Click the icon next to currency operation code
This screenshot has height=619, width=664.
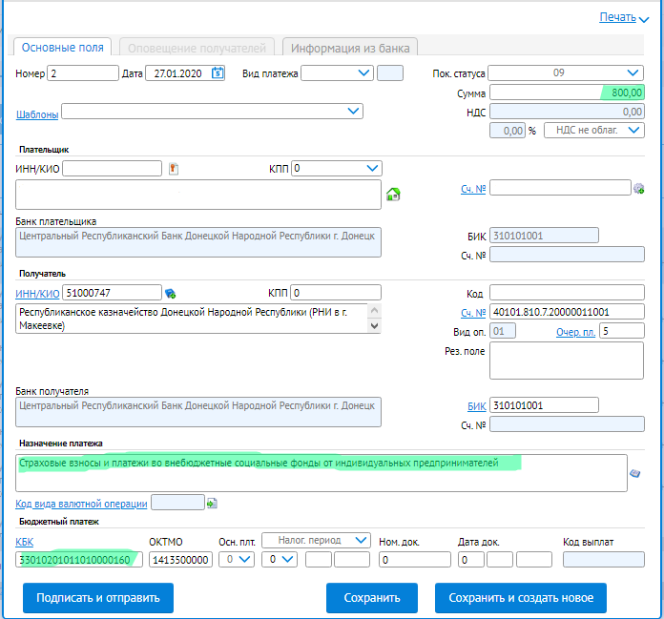point(212,503)
